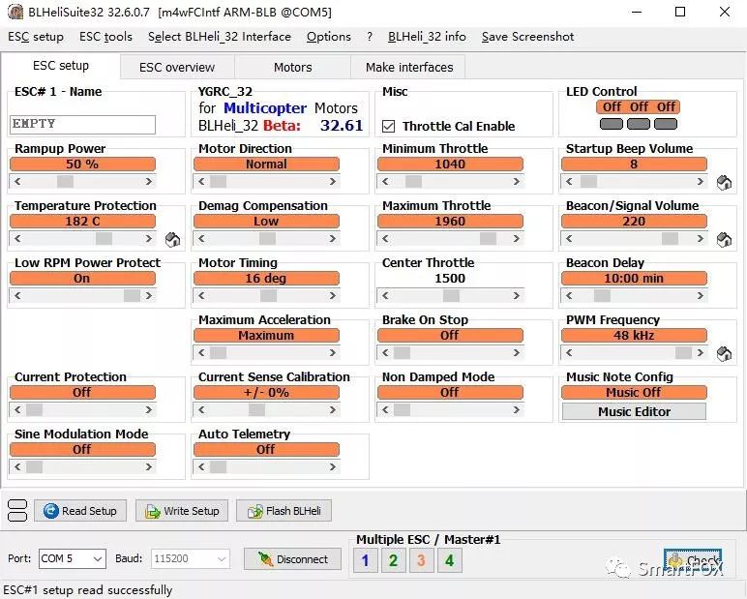Click Beacon/Signal Volume default icon
Viewport: 747px width, 599px height.
[x=724, y=240]
